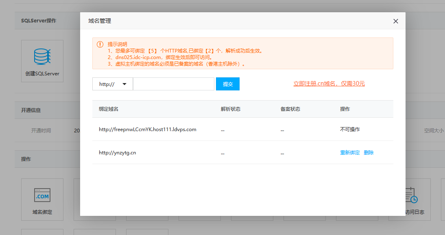Viewport: 445px width, 235px height.
Task: Click the SQLServer操作 section header in background
Action: pyautogui.click(x=39, y=20)
